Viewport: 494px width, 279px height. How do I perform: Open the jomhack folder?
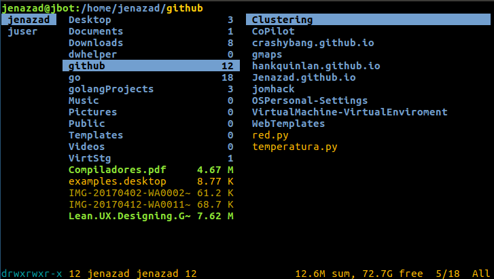click(x=273, y=89)
